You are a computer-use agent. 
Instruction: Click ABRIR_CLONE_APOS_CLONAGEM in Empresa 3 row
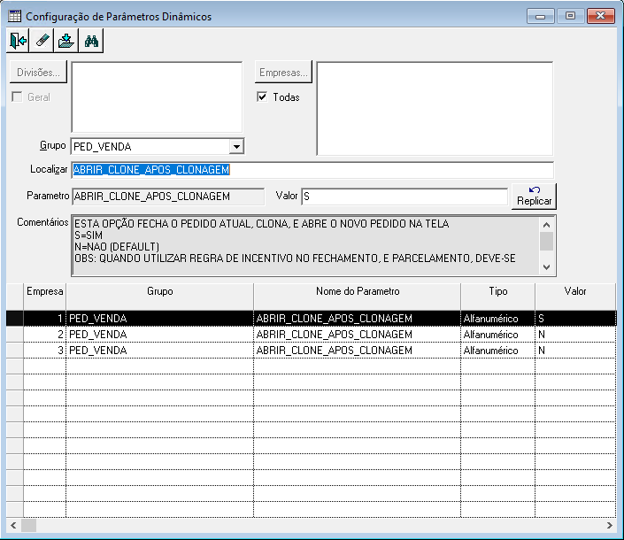tap(357, 351)
